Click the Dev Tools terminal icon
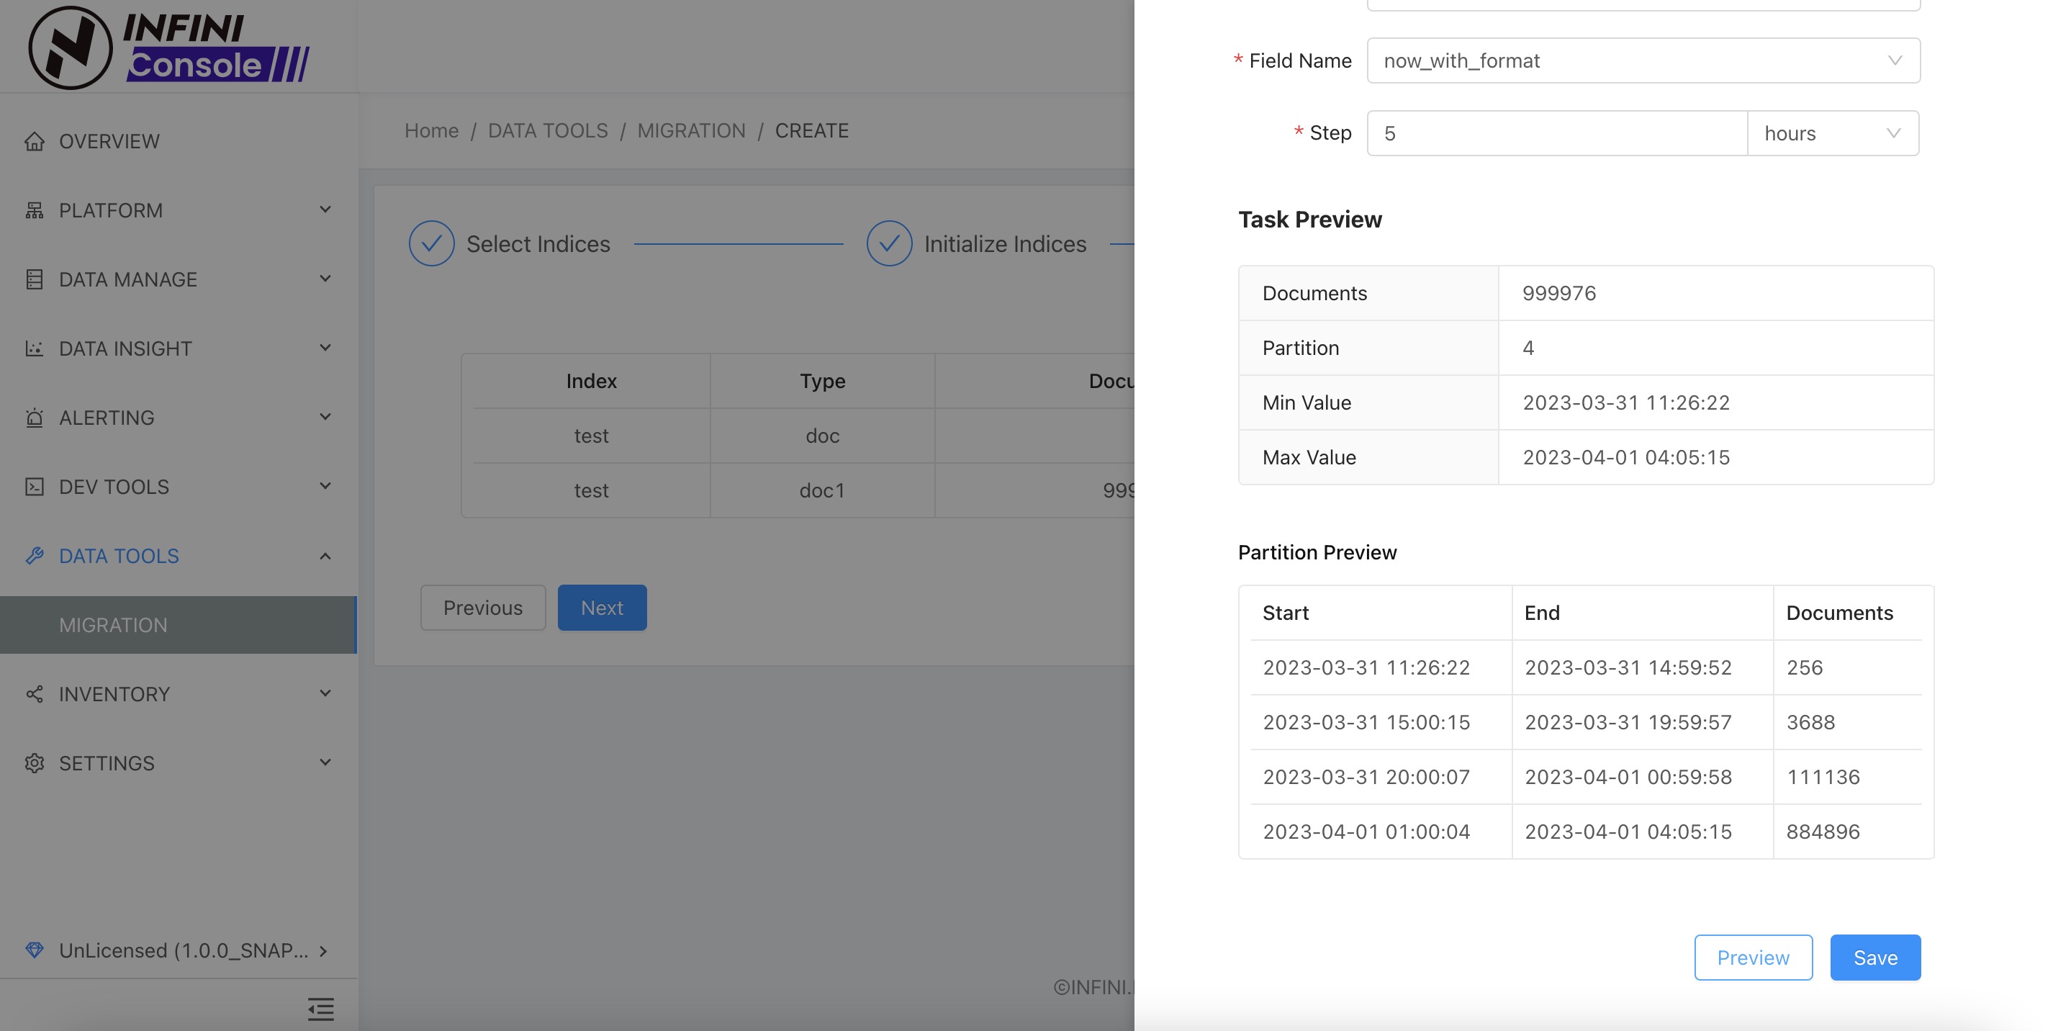Screen dimensions: 2053x1031 (x=35, y=487)
